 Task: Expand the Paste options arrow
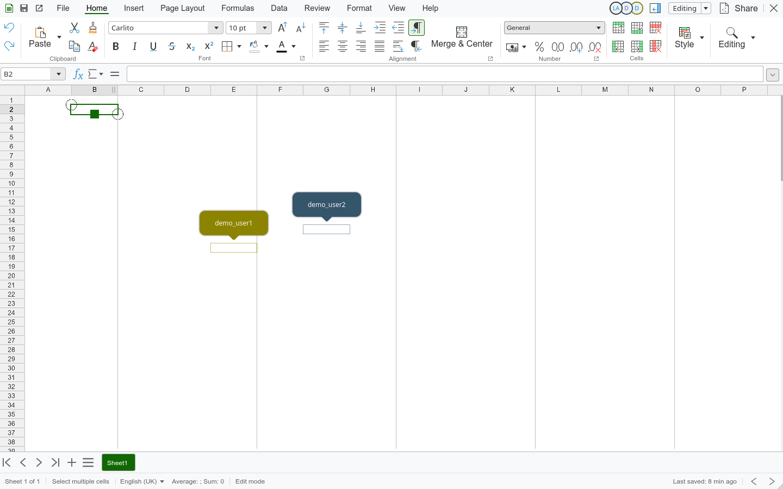59,37
